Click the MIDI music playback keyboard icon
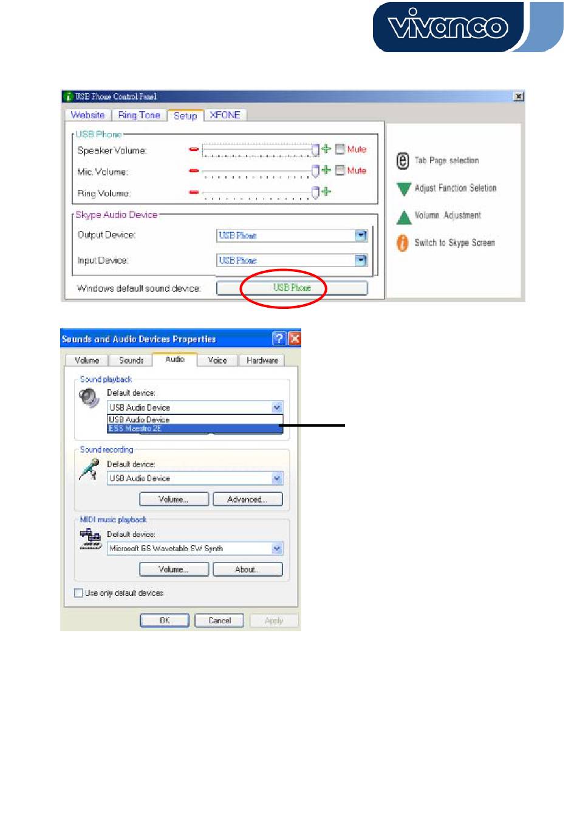The height and width of the screenshot is (837, 577). [90, 539]
